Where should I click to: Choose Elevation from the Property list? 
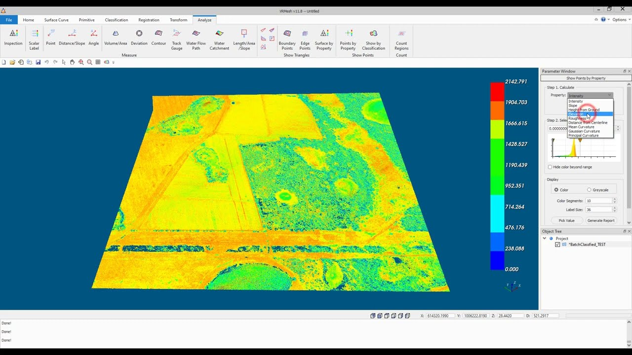pos(590,114)
